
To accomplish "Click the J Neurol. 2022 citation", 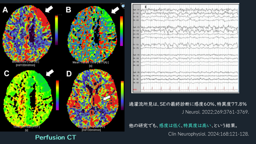I will coord(215,112).
